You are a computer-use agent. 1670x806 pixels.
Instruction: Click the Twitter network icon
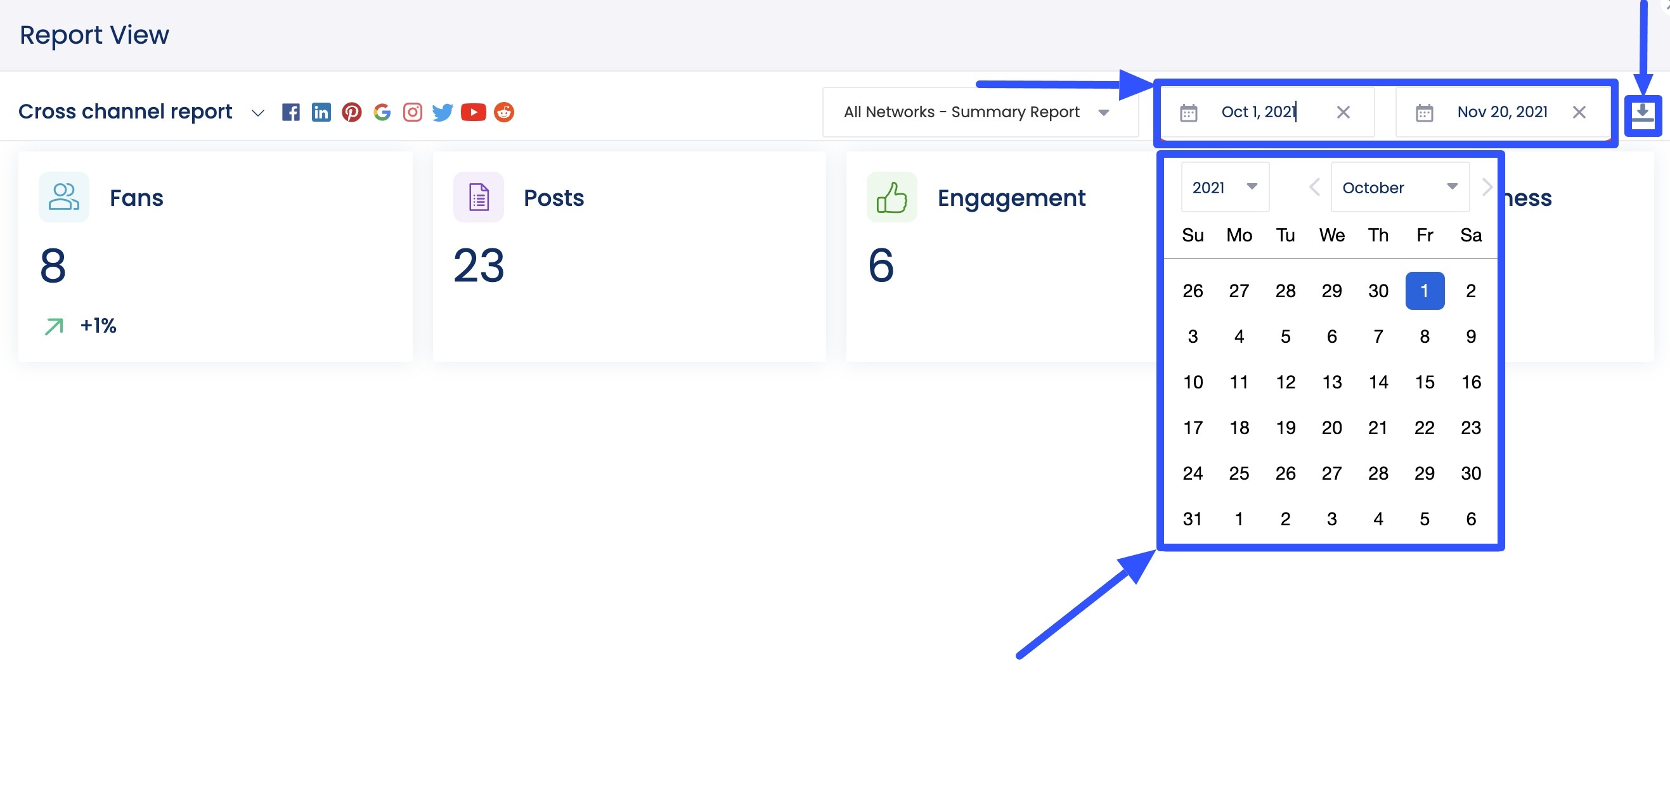[x=443, y=112]
